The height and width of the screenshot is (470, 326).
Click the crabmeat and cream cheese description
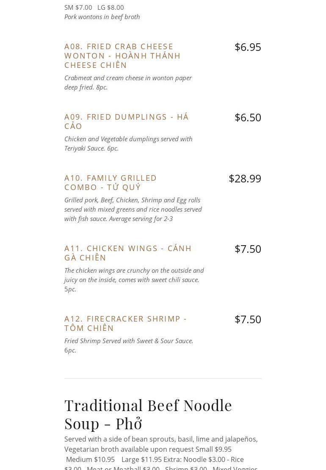[x=128, y=82]
